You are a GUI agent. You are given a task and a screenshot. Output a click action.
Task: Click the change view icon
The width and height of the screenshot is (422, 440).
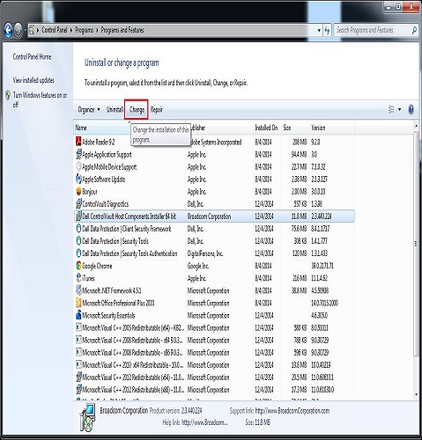391,109
